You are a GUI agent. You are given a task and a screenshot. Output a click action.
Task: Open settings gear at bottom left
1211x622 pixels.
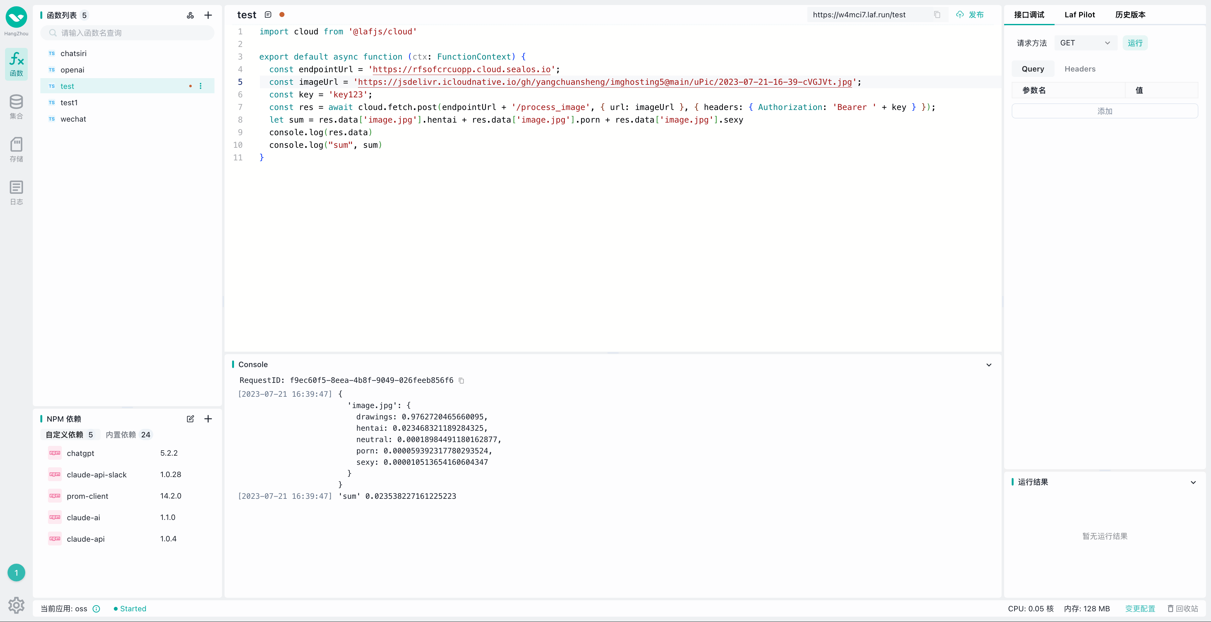click(x=16, y=605)
